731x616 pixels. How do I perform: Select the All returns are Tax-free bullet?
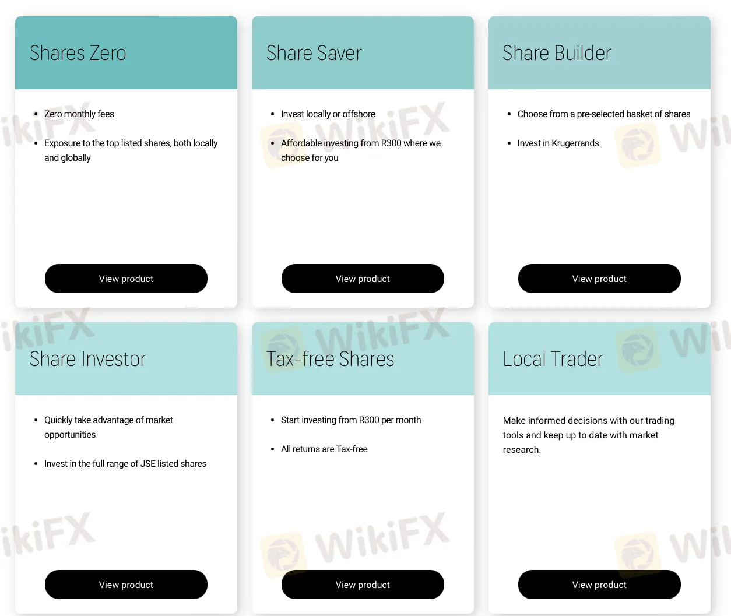[x=324, y=449]
